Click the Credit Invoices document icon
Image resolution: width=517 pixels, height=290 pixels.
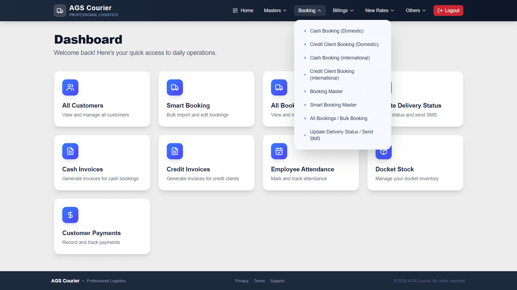[175, 151]
